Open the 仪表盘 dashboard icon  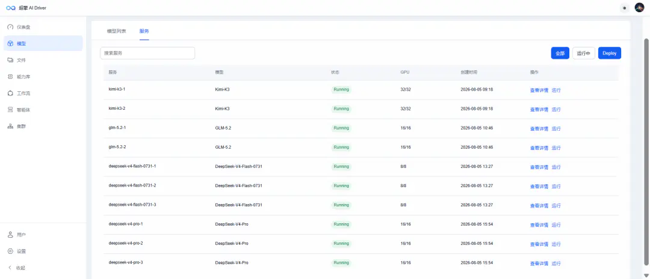(10, 27)
